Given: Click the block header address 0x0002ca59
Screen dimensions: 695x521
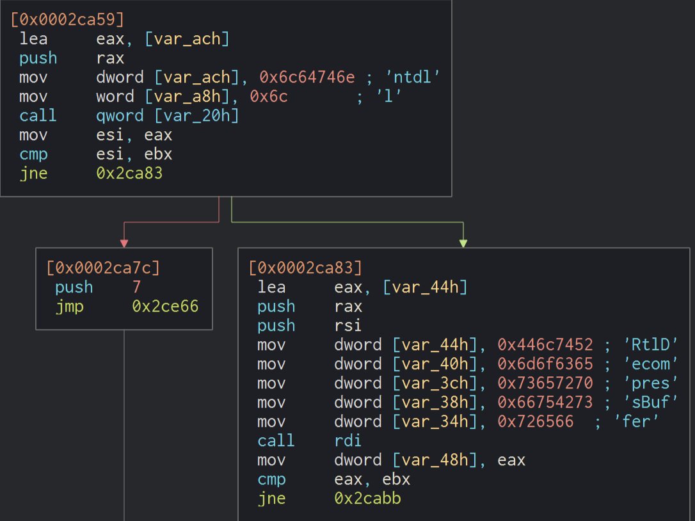Looking at the screenshot, I should click(67, 20).
